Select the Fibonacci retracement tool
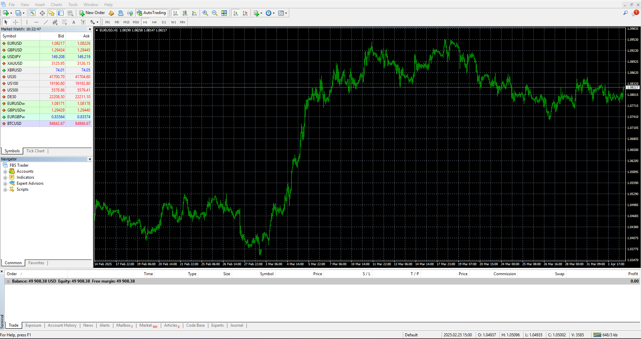Screen dimensions: 641x339 coord(64,22)
